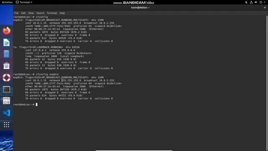Click the volume speaker icon
Viewport: 268px width, 151px height.
[x=256, y=2]
